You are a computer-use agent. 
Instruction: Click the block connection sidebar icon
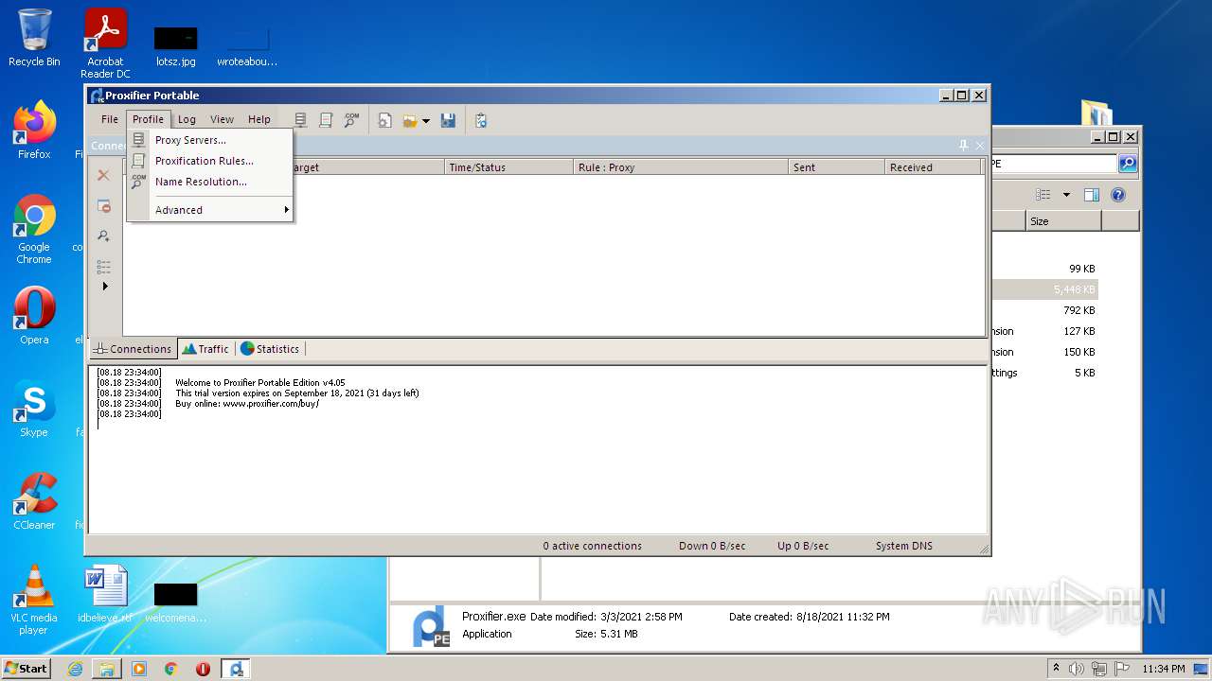coord(104,205)
